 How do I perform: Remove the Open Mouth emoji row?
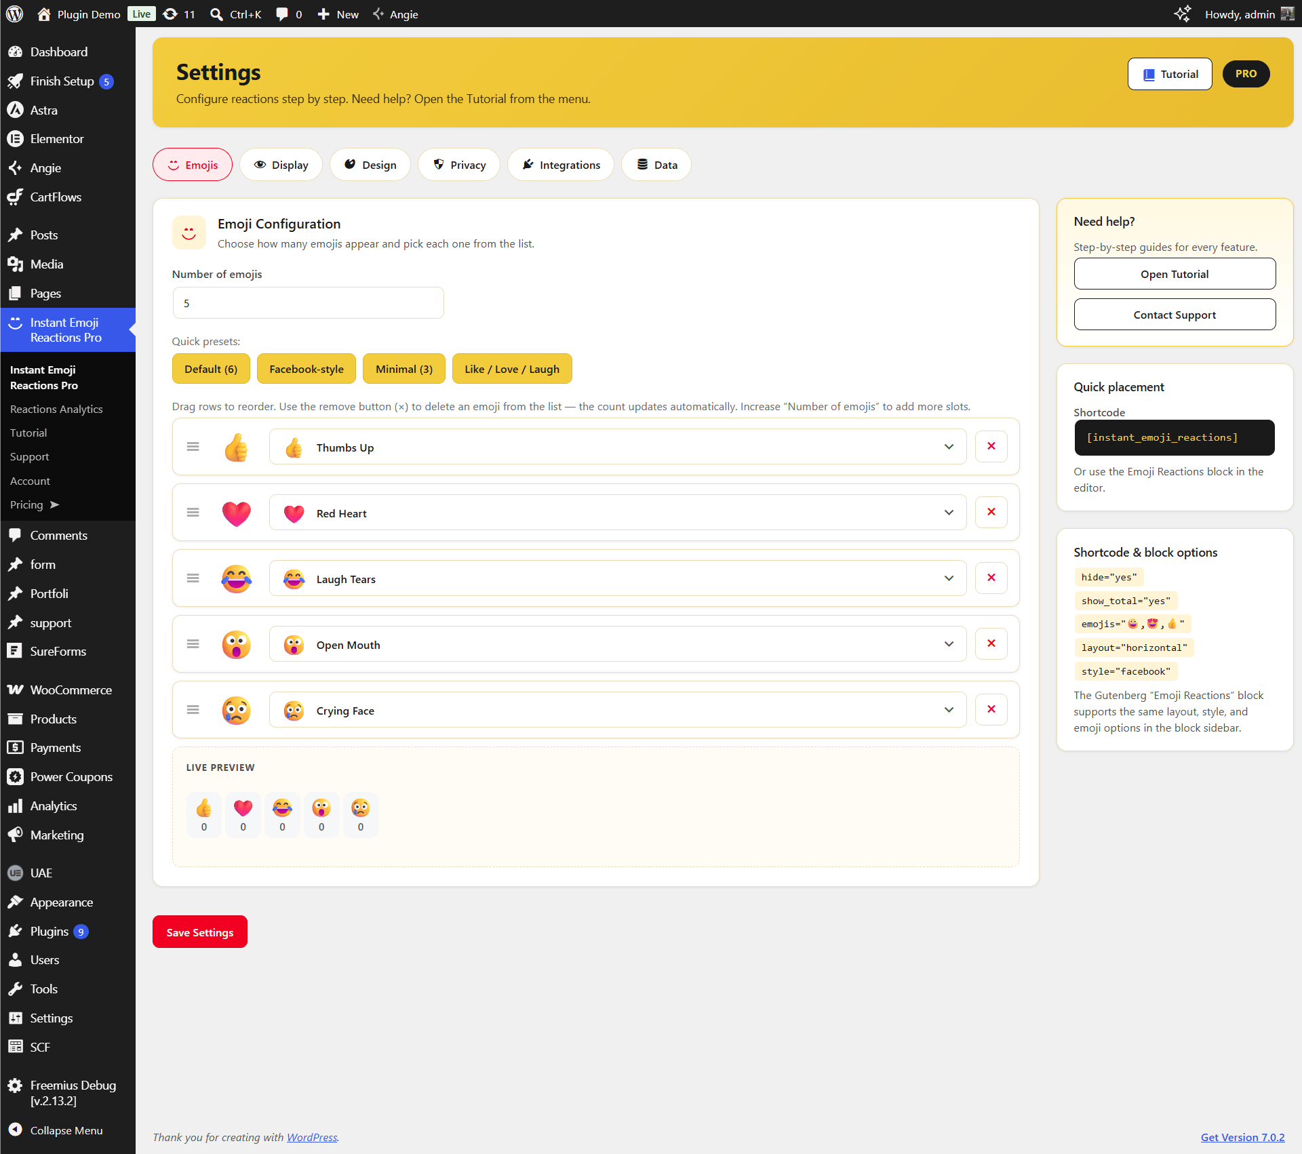coord(991,643)
